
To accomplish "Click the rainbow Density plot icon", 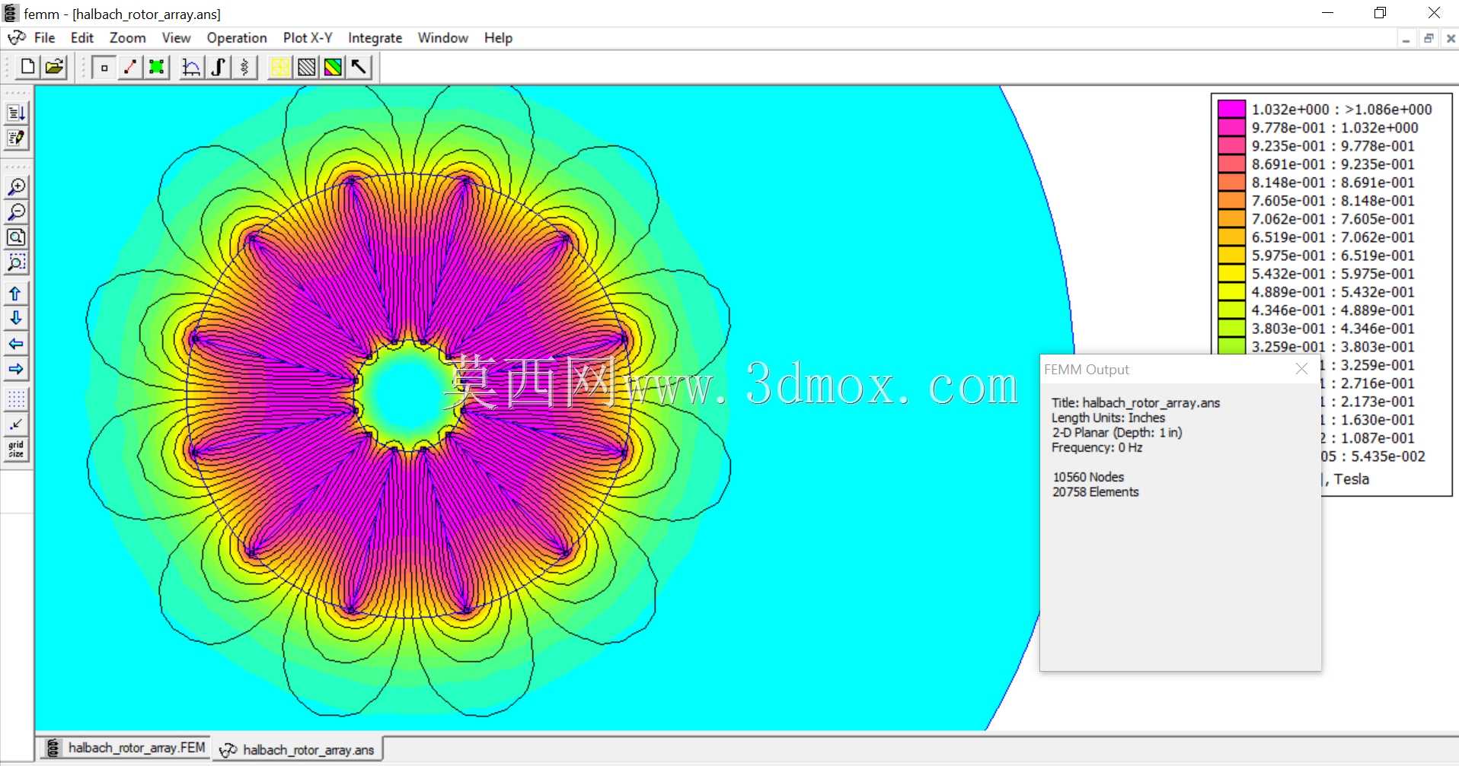I will pyautogui.click(x=333, y=67).
